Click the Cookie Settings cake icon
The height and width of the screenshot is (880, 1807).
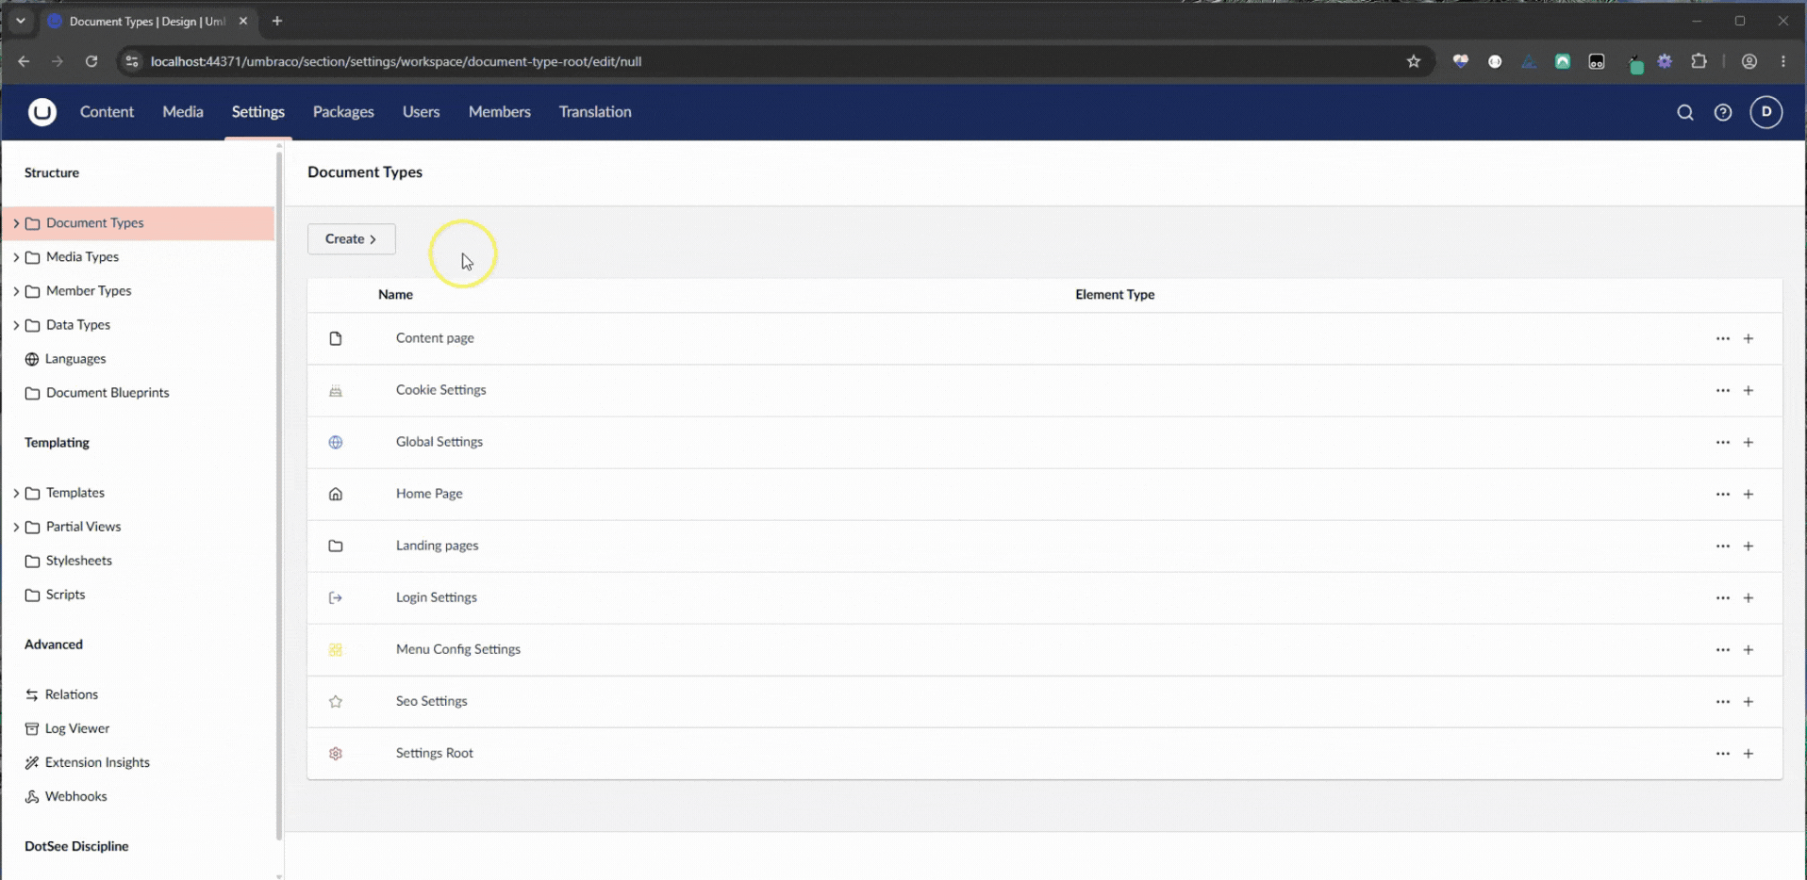click(336, 390)
